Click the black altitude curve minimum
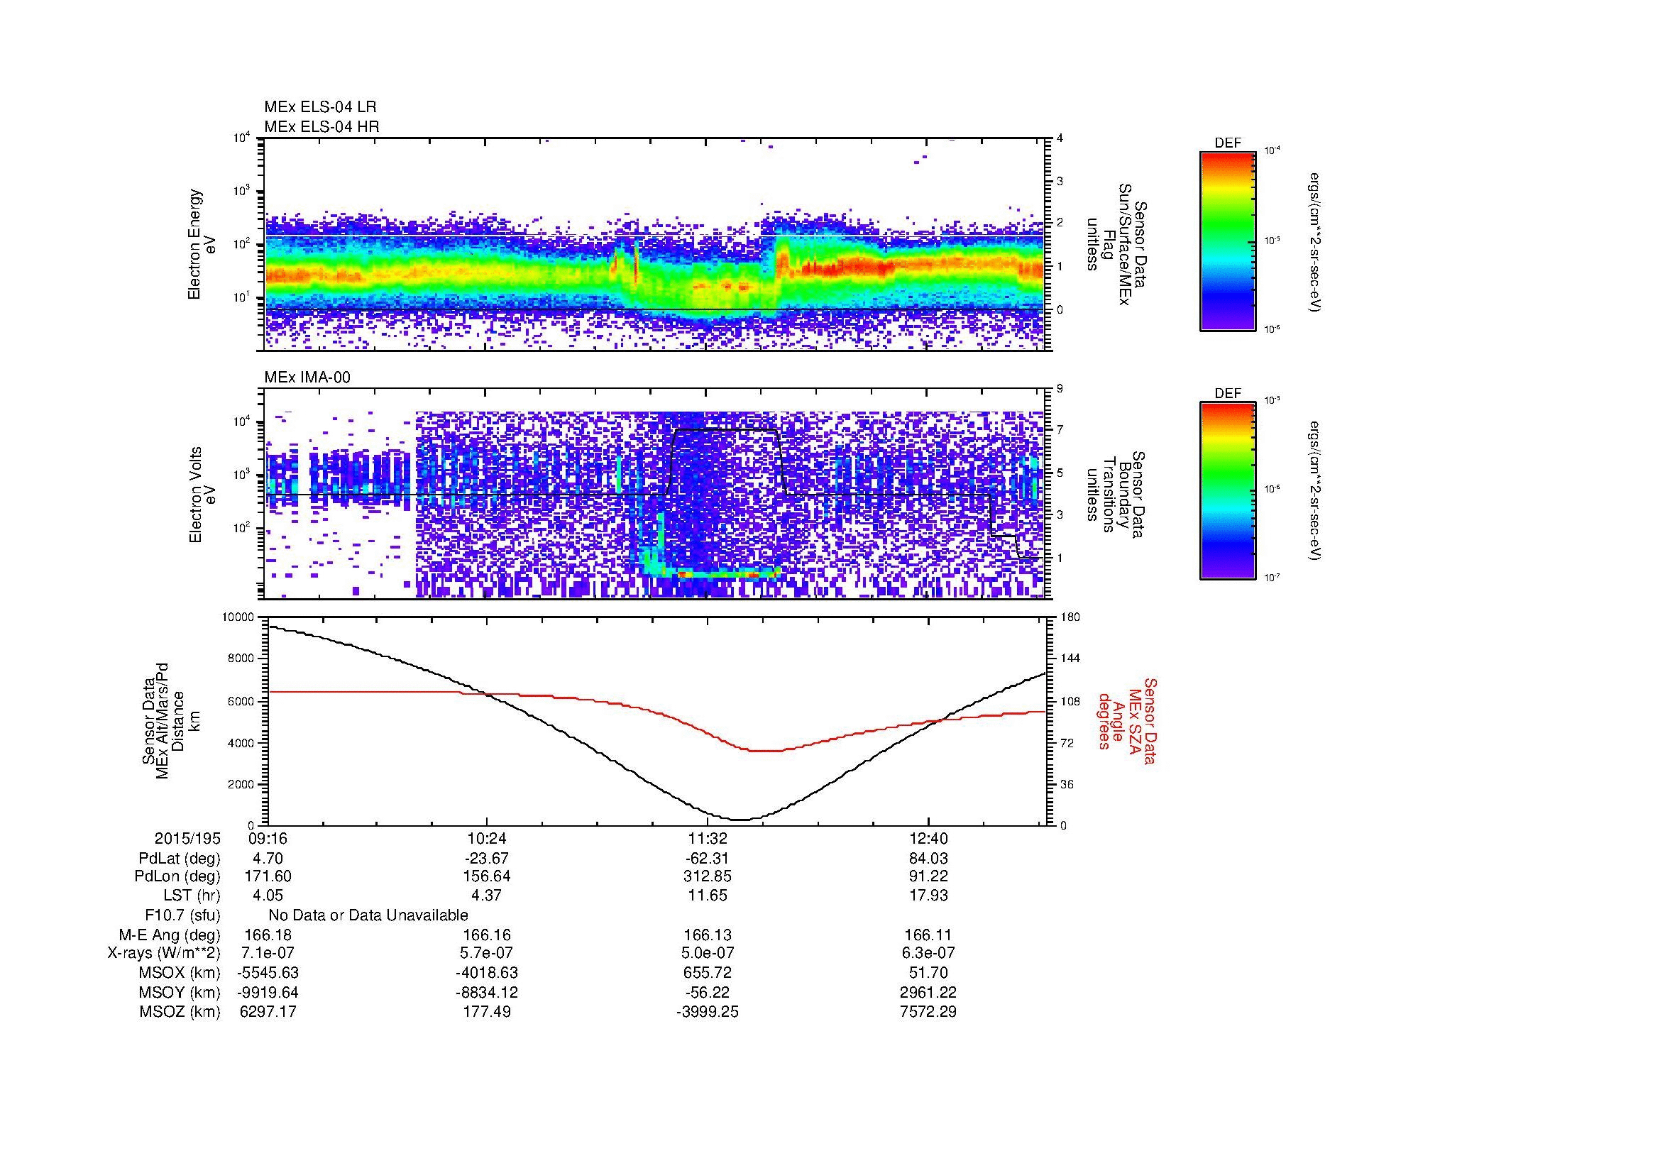Screen dimensions: 1660x1173 (742, 820)
